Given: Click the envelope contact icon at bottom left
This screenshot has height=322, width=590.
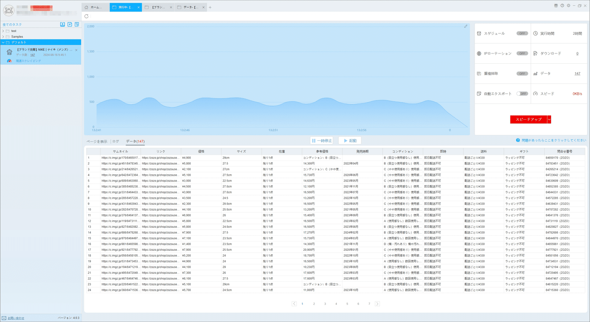Looking at the screenshot, I should pos(4,318).
